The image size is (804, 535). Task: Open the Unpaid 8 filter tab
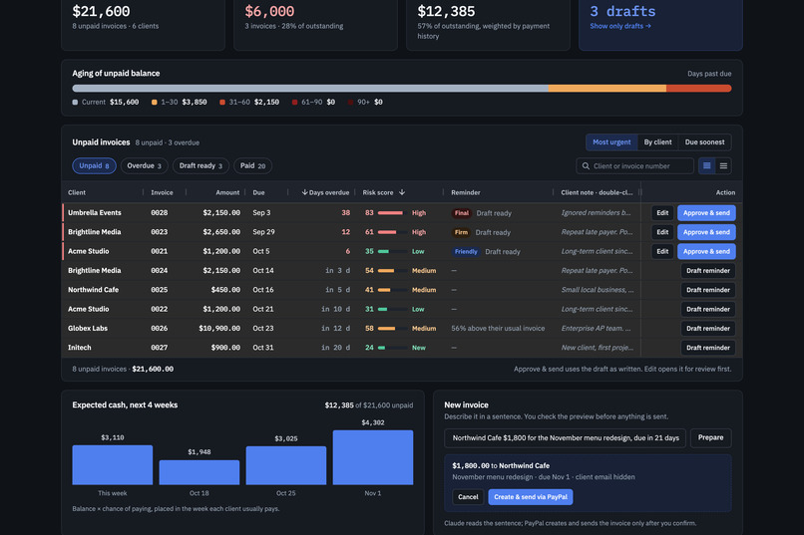(x=94, y=165)
